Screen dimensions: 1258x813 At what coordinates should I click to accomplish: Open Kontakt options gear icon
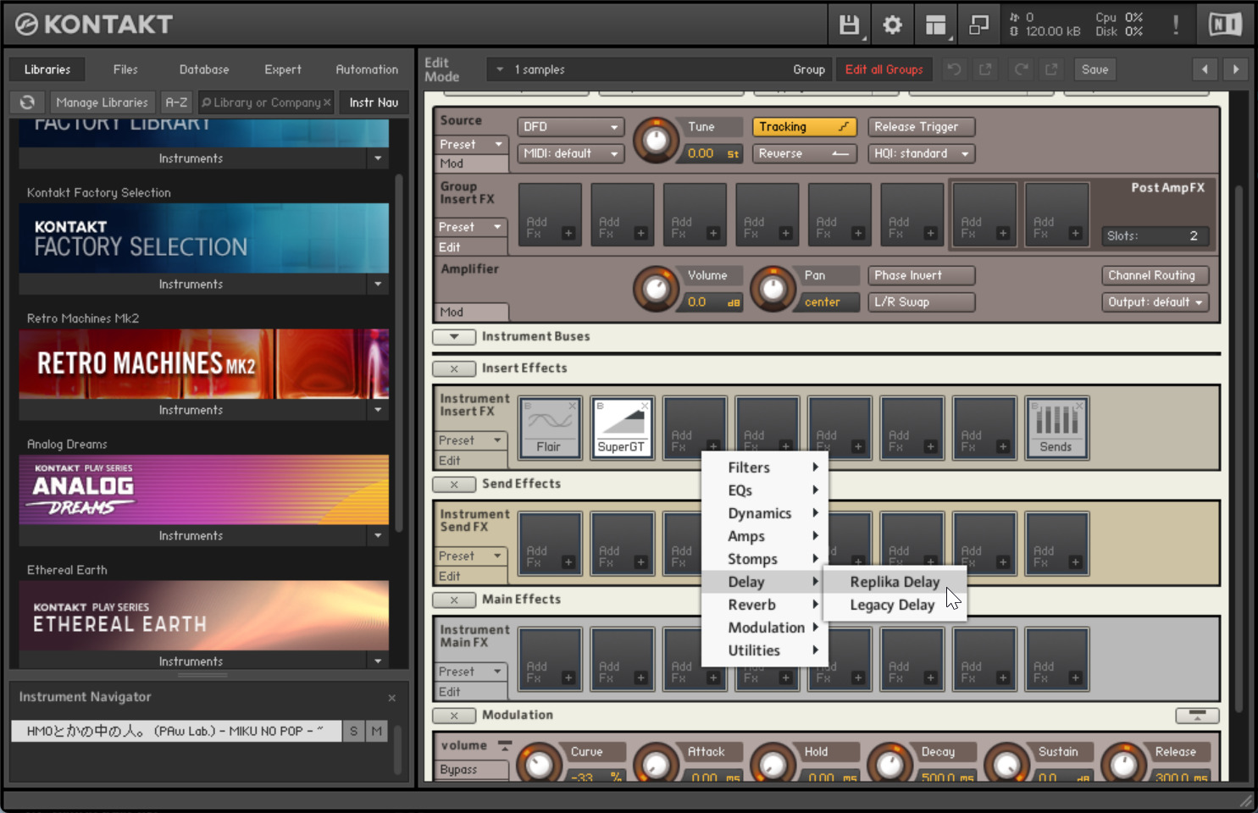892,25
